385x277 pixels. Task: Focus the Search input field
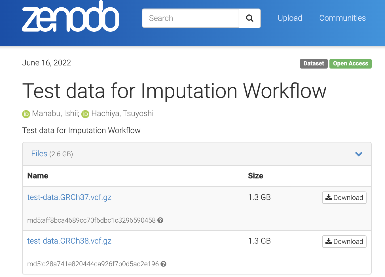191,18
